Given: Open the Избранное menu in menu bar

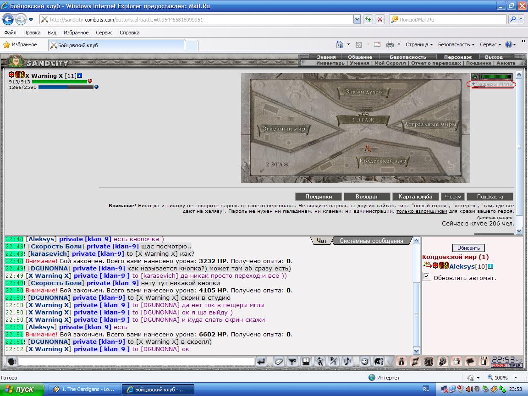Looking at the screenshot, I should 76,33.
